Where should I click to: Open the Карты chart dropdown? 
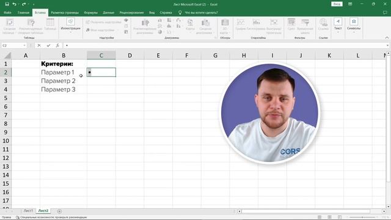point(190,26)
